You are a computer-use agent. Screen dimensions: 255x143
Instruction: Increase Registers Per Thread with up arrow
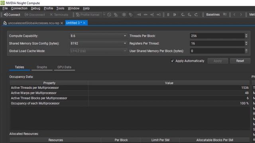coord(246,42)
